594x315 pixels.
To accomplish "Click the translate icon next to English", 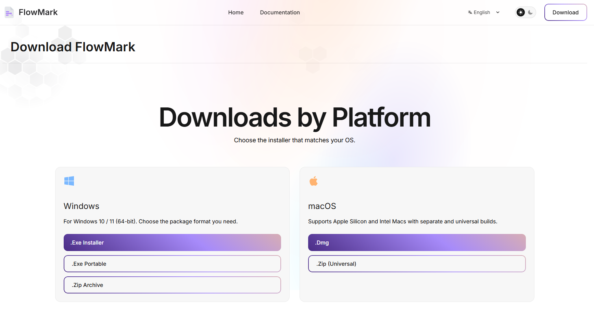I will (x=469, y=12).
